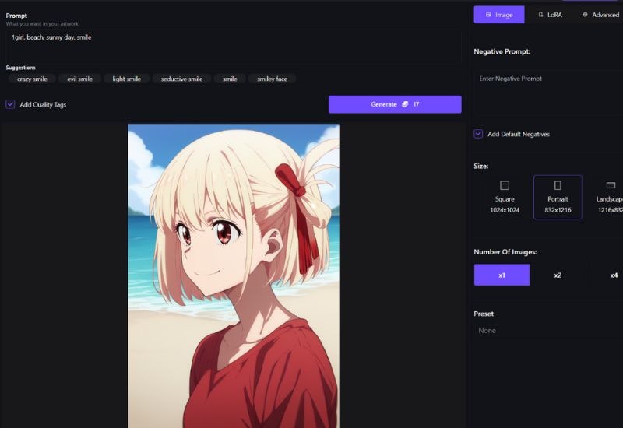Click the credits icon on Generate button

point(405,104)
